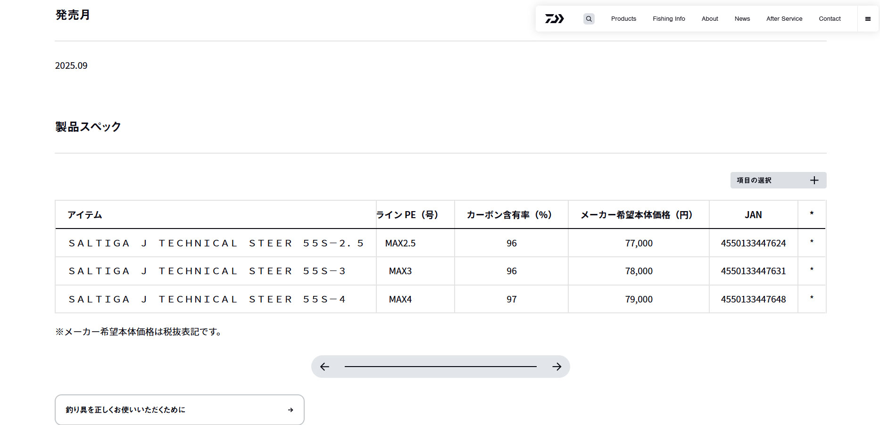
Task: Open the Contact menu item
Action: 830,19
